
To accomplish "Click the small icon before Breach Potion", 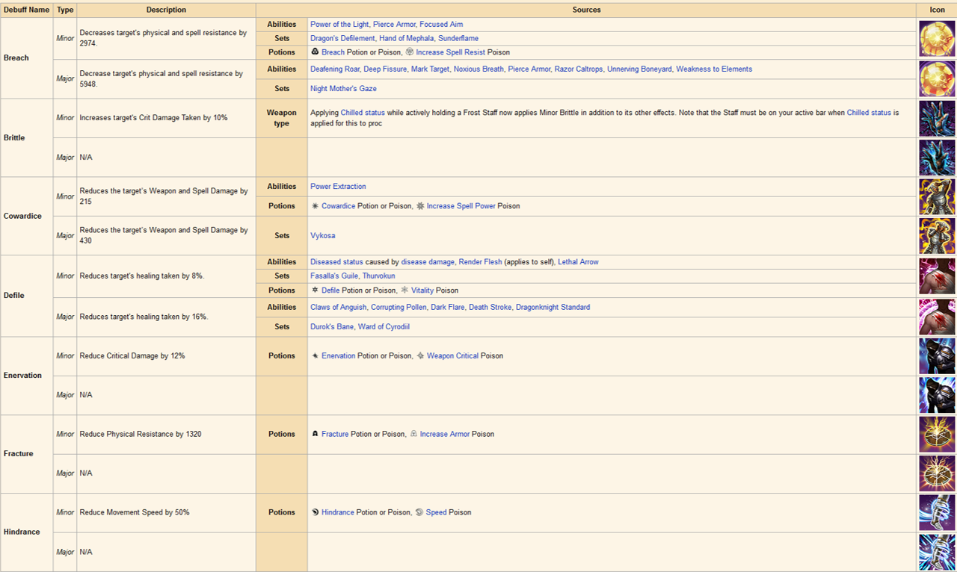I will [x=315, y=52].
